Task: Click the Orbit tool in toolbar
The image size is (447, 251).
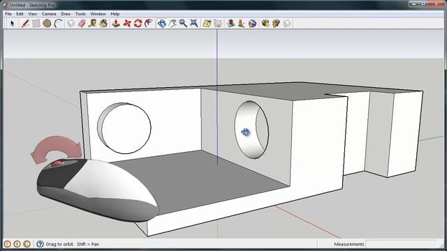Action: 161,23
